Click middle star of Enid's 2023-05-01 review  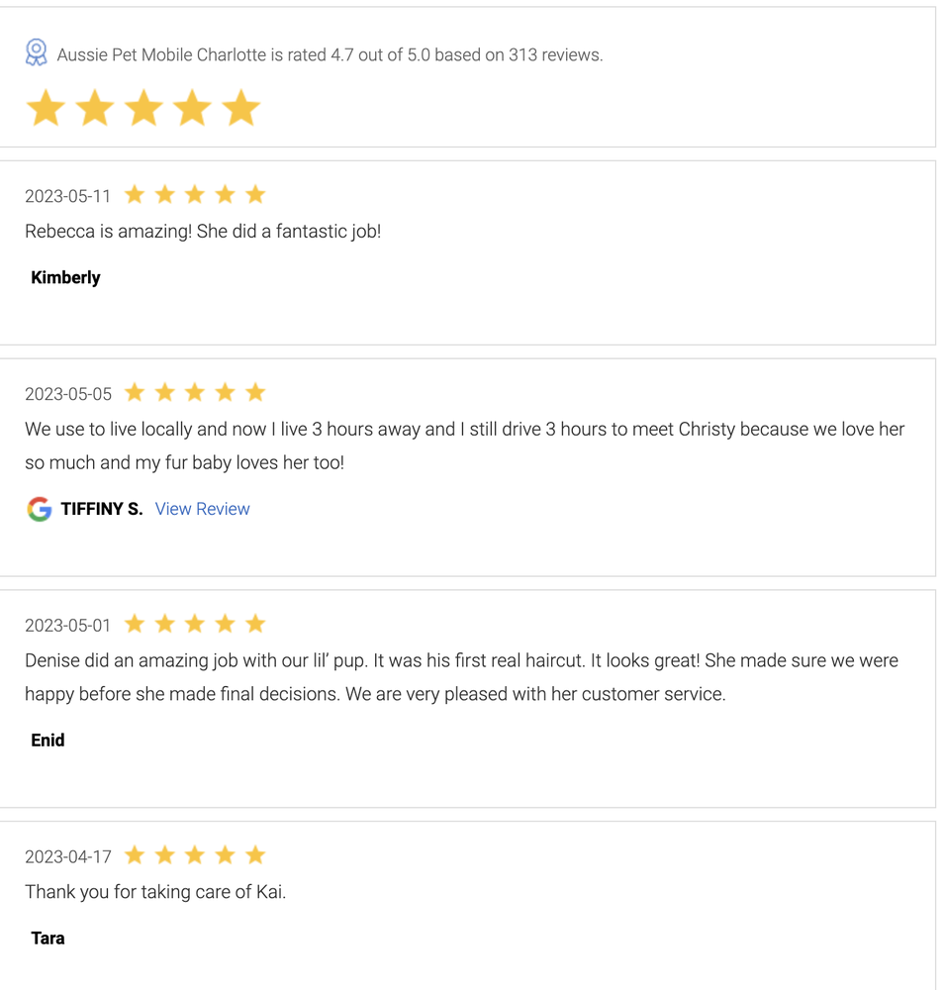195,624
